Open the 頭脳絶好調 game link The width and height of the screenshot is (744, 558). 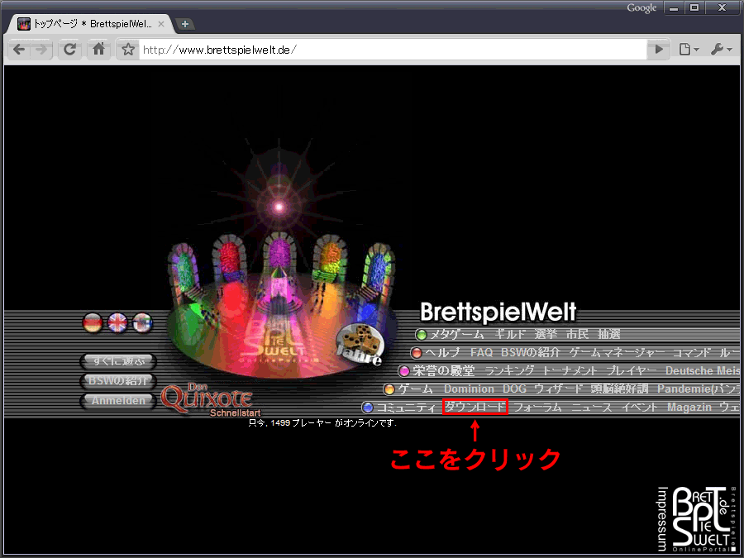pos(619,389)
